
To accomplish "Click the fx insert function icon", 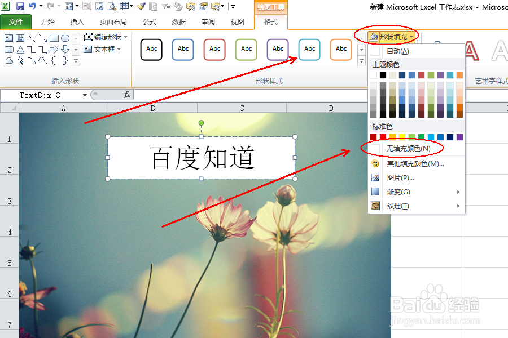I will [127, 95].
